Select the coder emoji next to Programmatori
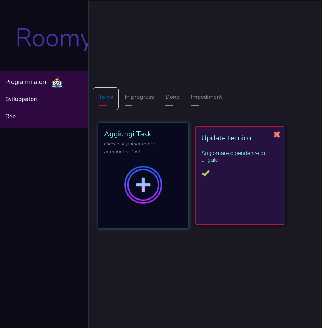Viewport: 322px width, 328px height. tap(57, 82)
